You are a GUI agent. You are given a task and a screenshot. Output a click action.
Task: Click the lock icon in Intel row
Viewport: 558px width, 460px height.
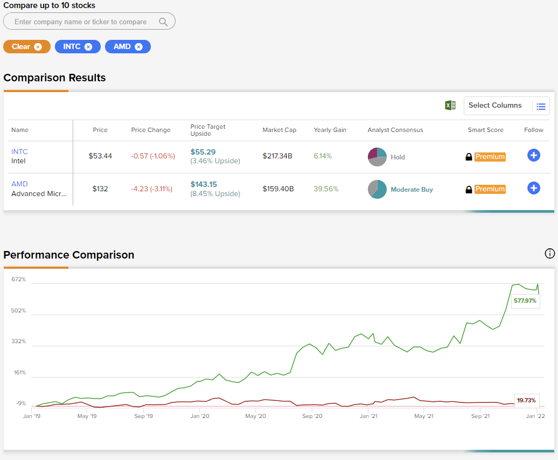coord(469,157)
